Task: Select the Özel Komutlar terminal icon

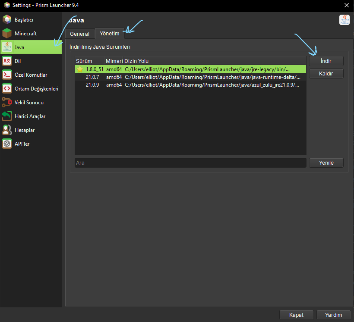Action: point(7,75)
